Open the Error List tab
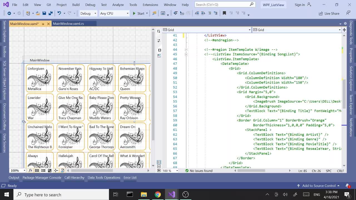The image size is (356, 200). [x=130, y=177]
